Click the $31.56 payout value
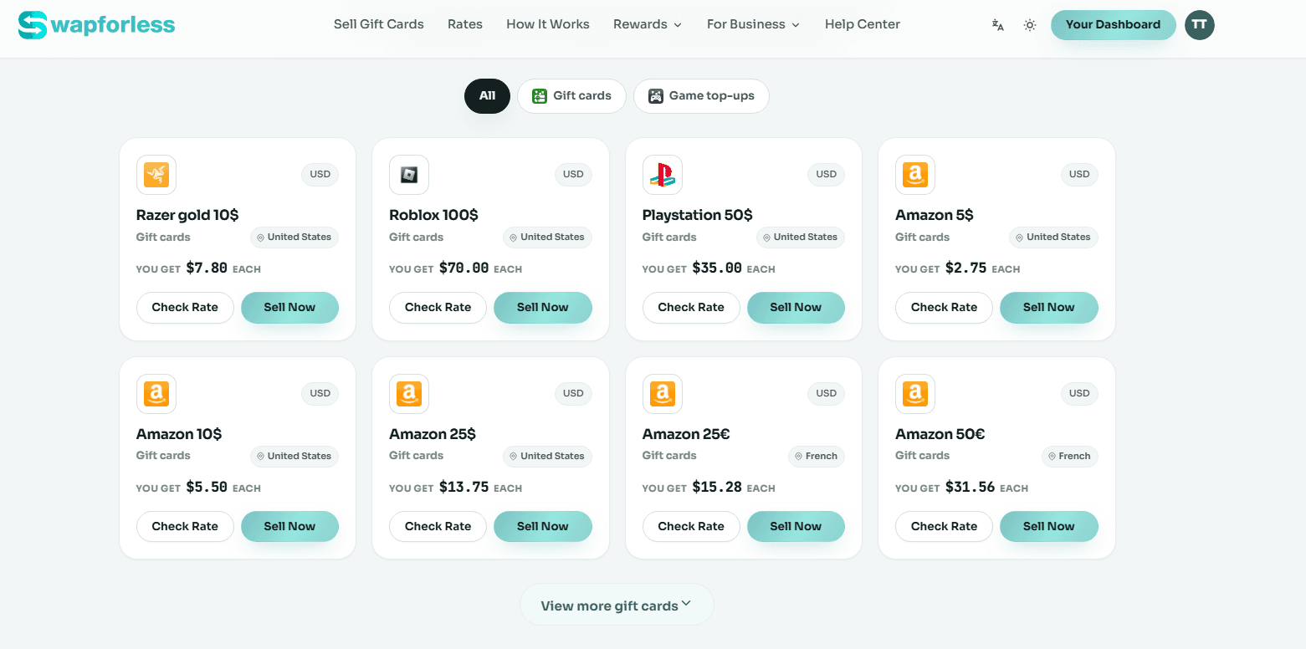The width and height of the screenshot is (1306, 649). point(971,488)
